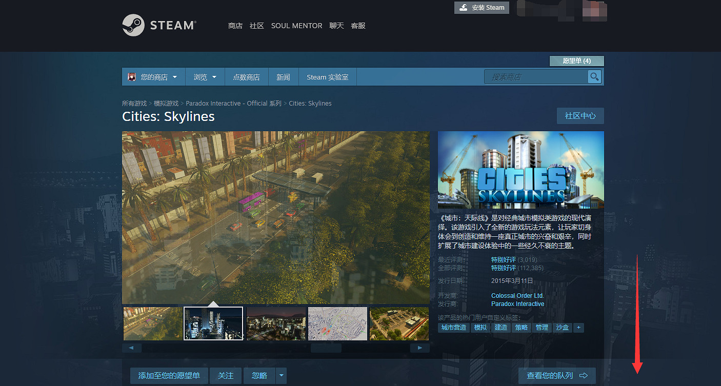Click the 安装 Steam download button

click(x=482, y=8)
